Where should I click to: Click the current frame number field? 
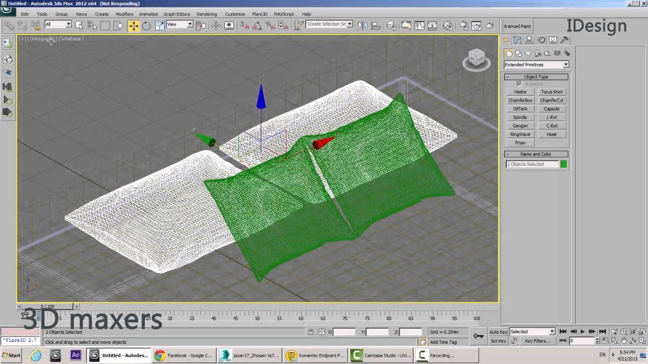coord(582,341)
